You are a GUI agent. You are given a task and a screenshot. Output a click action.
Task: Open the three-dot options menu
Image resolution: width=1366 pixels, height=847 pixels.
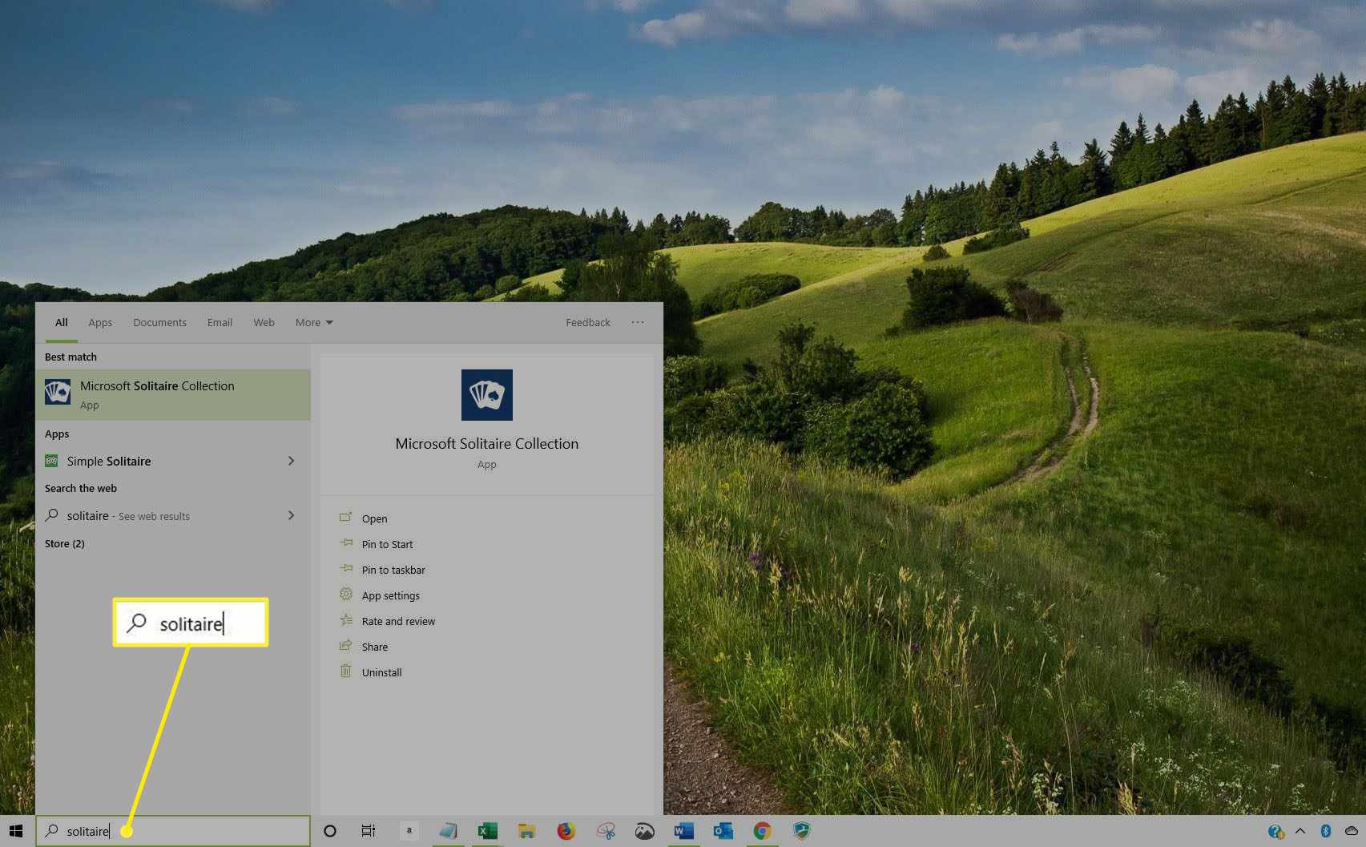pos(638,322)
